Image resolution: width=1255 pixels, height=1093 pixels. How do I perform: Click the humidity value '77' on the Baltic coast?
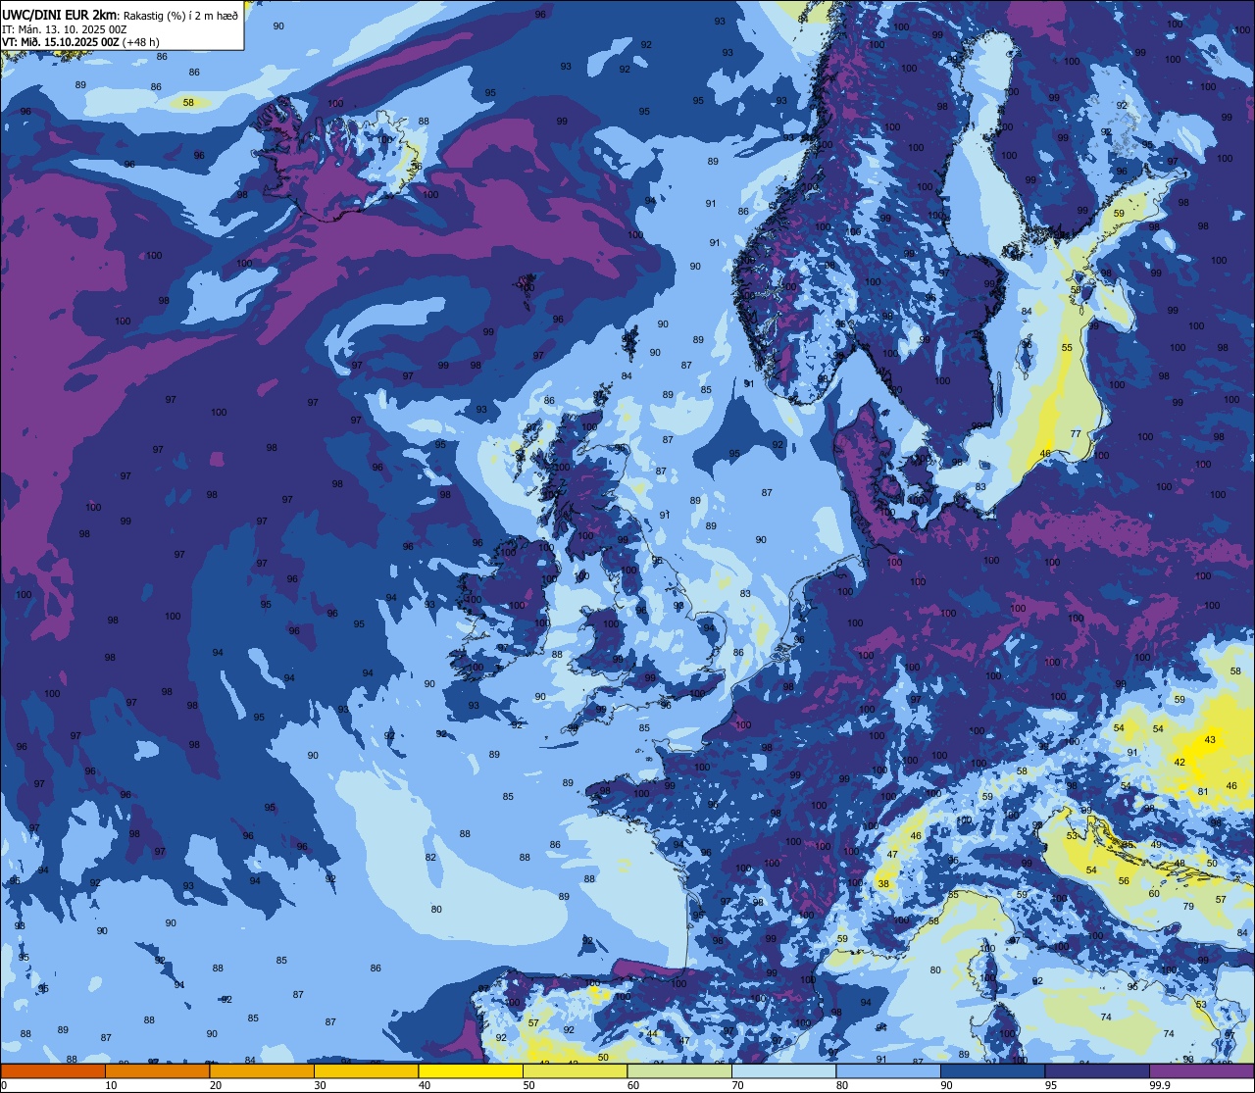[x=1076, y=434]
